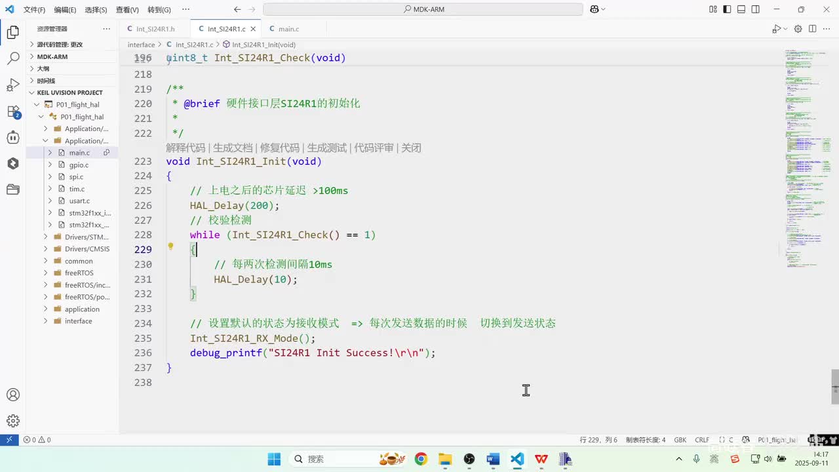Click the braces language icon in status bar
The image size is (839, 472).
pyautogui.click(x=722, y=440)
